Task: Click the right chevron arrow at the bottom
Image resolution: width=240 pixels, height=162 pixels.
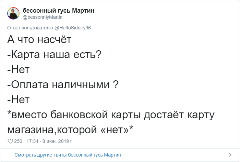Action: coord(230,155)
